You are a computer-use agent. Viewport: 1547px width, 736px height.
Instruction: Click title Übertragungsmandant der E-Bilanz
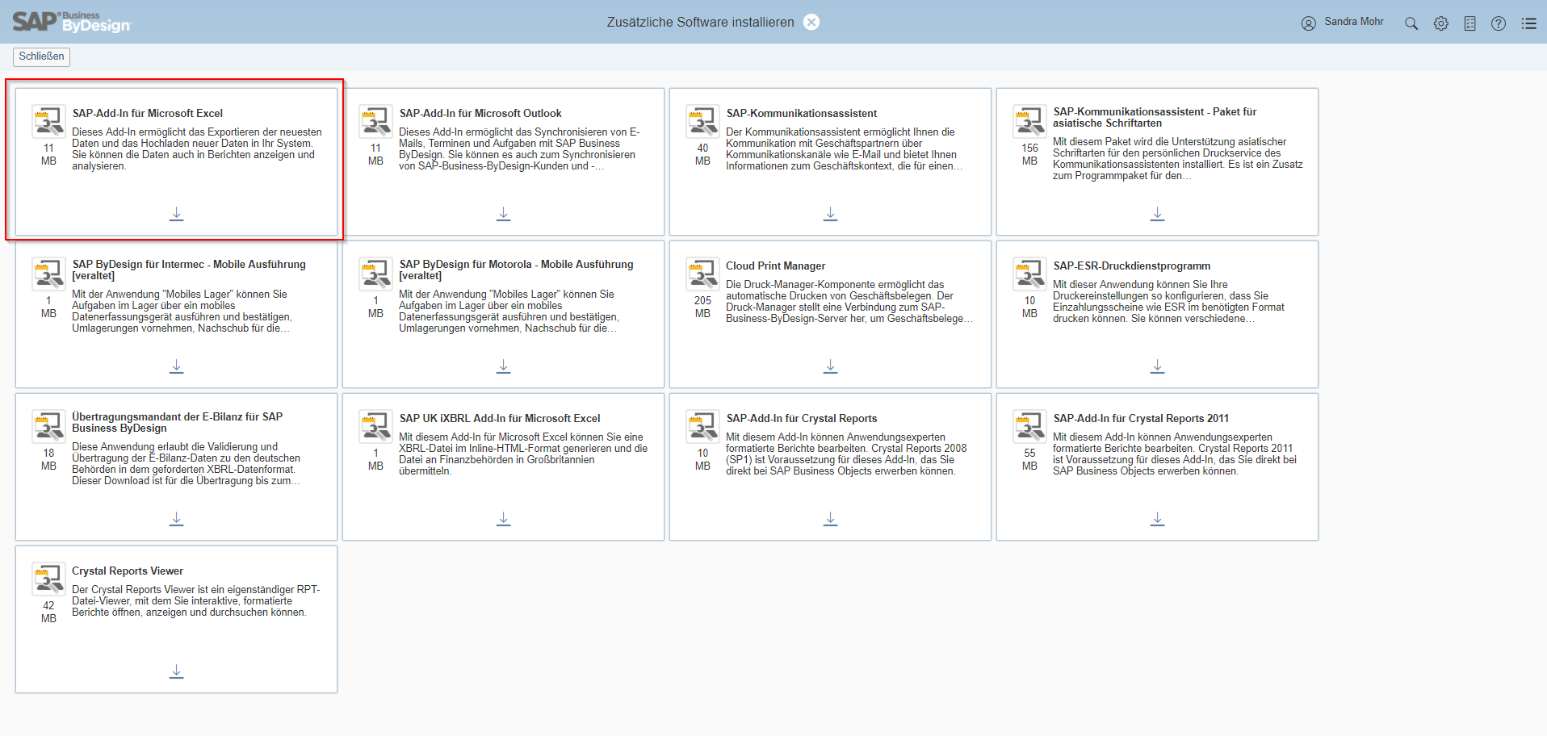tap(178, 422)
